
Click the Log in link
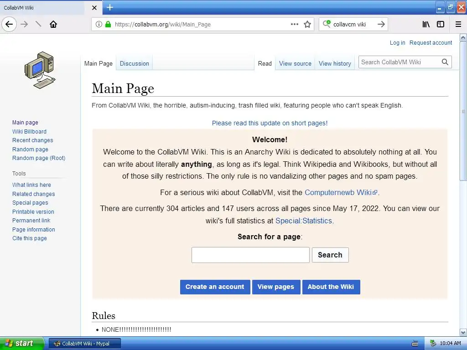pos(397,42)
